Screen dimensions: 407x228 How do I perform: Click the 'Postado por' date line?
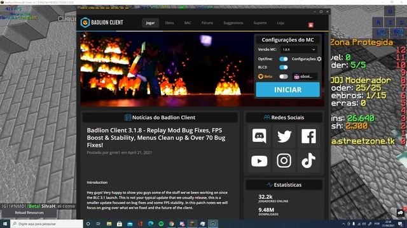point(120,153)
